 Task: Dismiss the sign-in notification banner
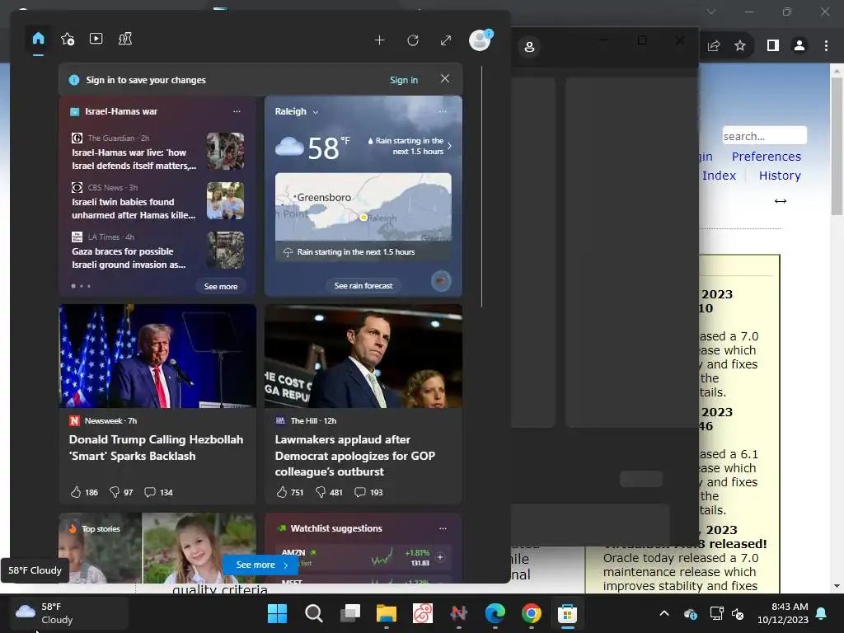(445, 78)
